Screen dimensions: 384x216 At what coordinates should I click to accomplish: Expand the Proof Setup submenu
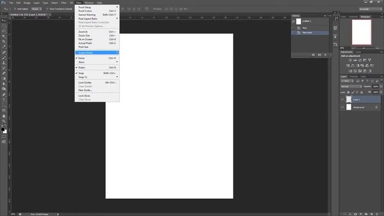coord(97,7)
